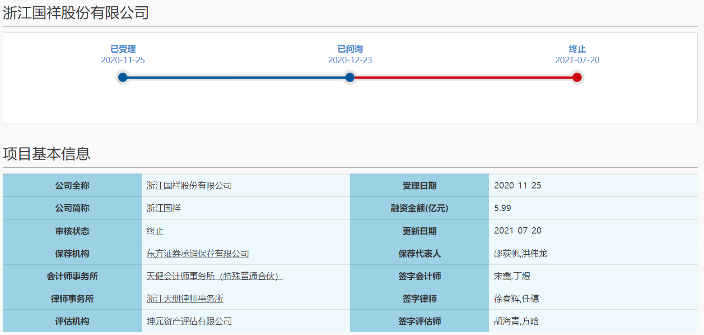Click the signing lawyers 徐春辉,任穗
This screenshot has height=335, width=704.
pos(517,298)
